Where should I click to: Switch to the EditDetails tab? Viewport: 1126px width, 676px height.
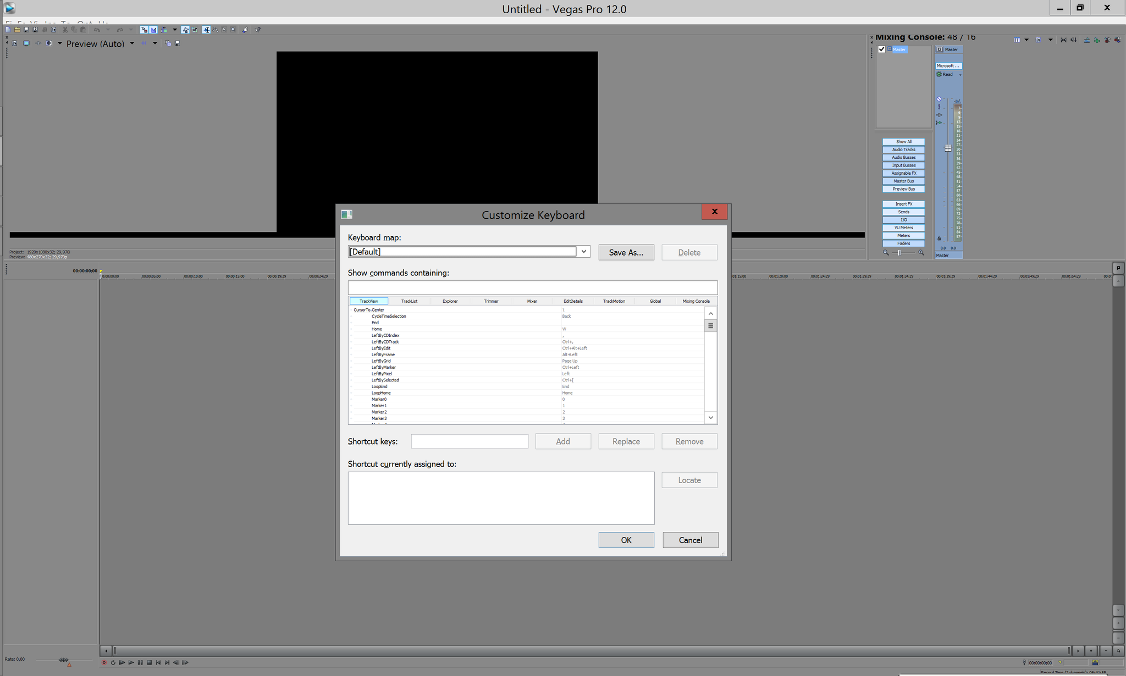[573, 301]
